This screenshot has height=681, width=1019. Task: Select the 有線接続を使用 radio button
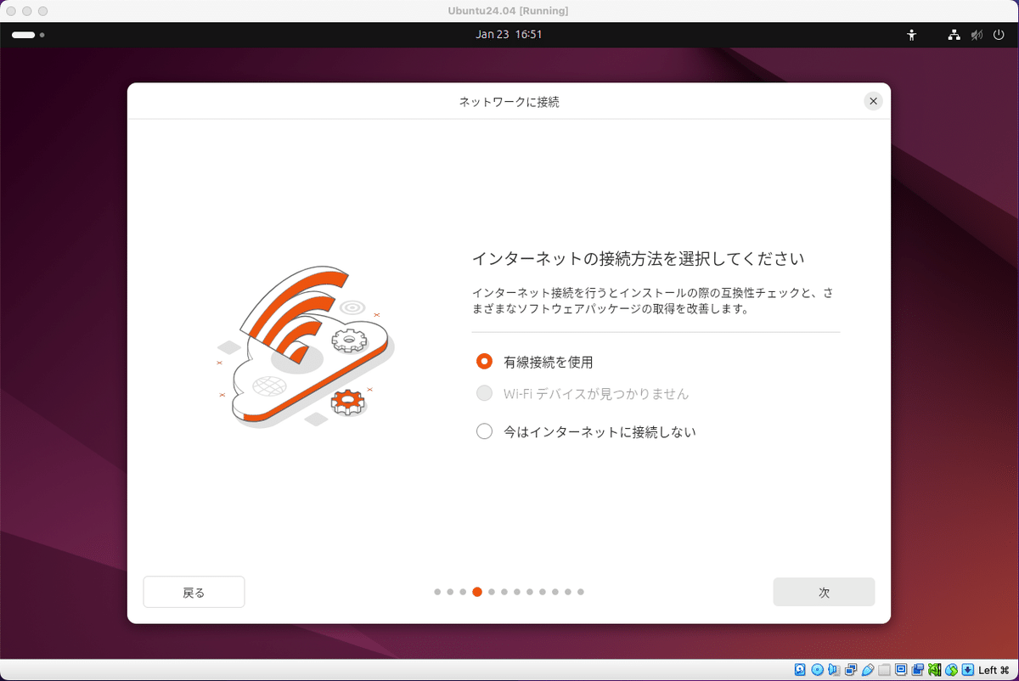485,362
